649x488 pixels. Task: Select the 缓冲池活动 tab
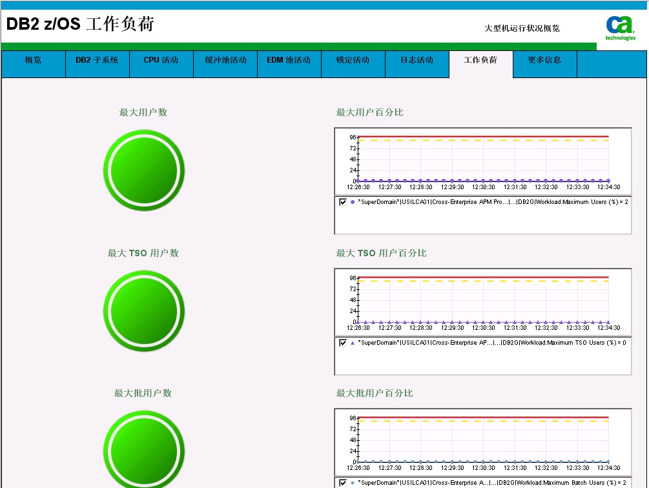(x=225, y=64)
